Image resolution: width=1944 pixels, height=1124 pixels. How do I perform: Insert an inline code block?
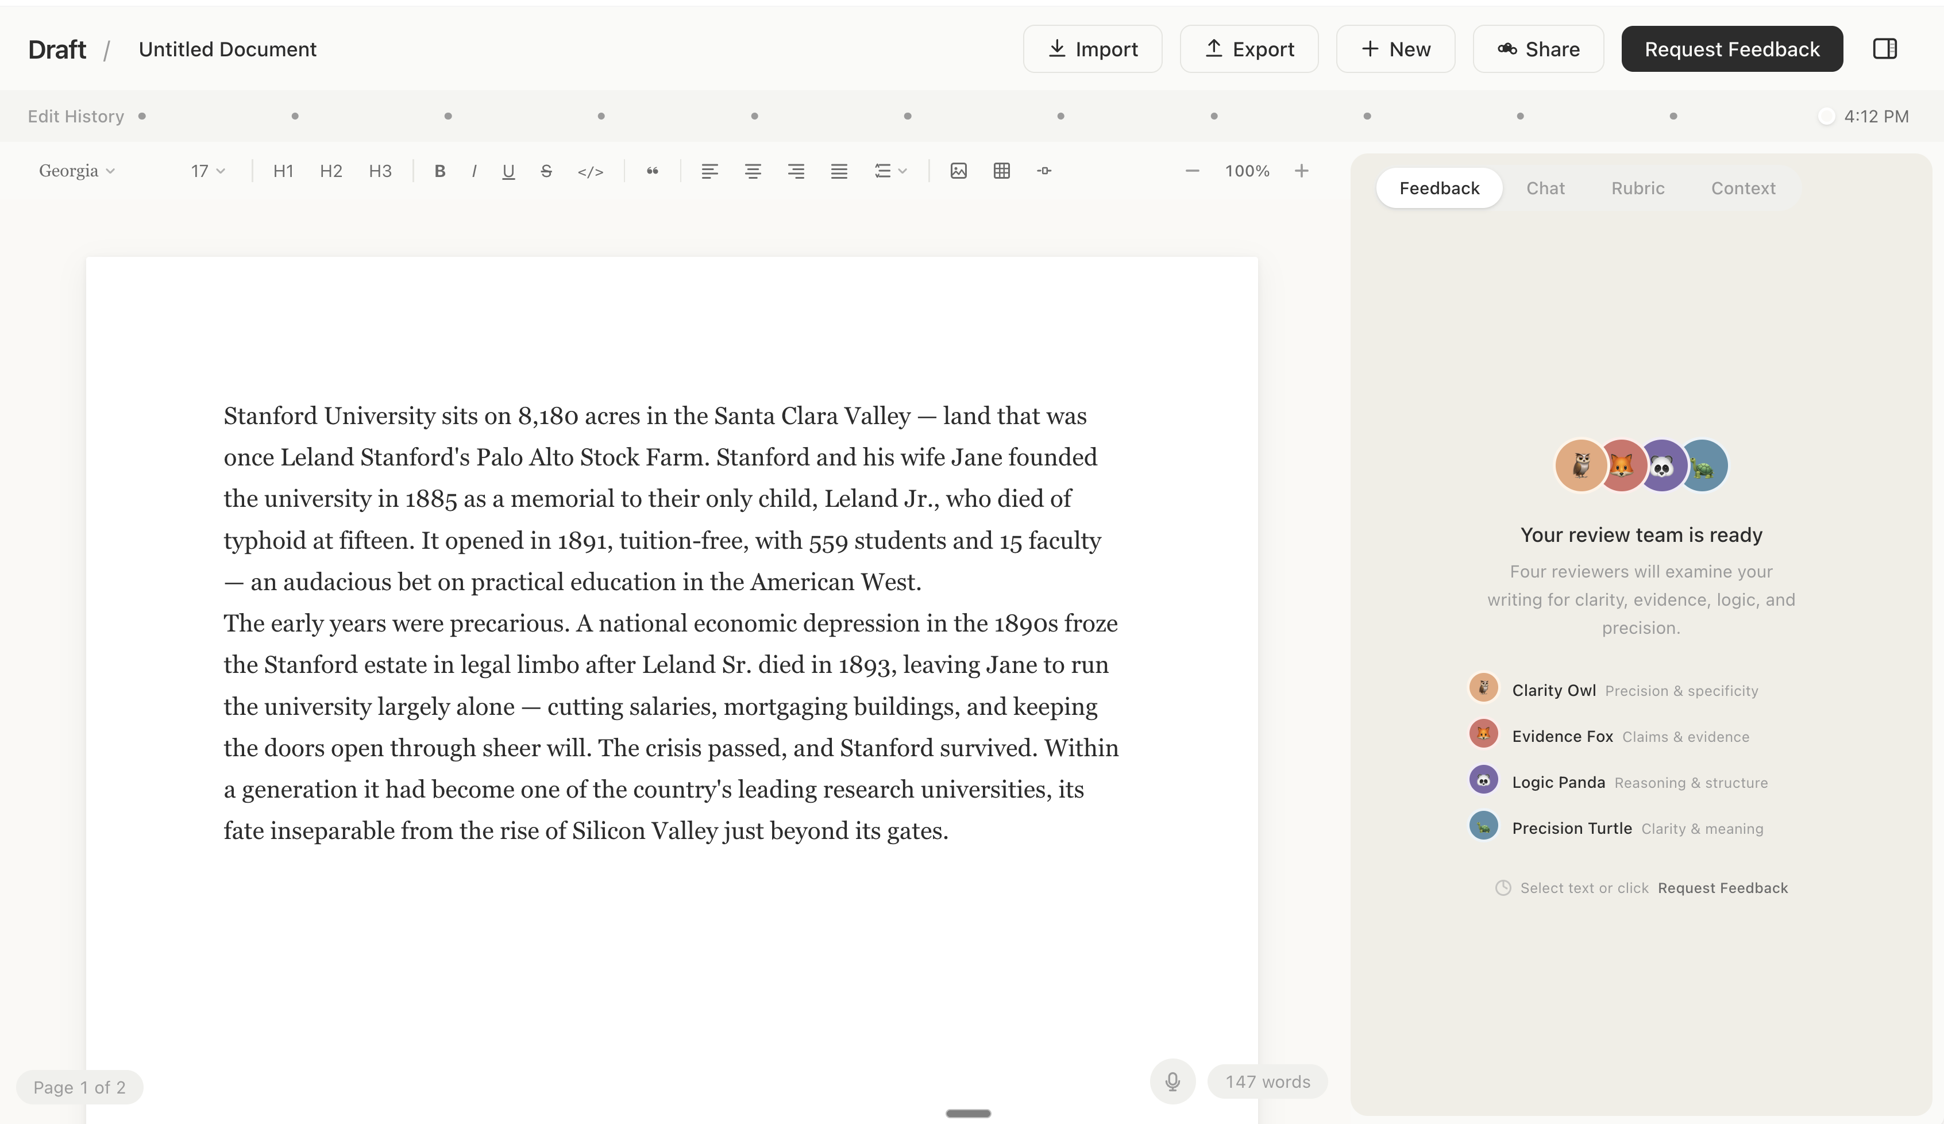click(590, 171)
